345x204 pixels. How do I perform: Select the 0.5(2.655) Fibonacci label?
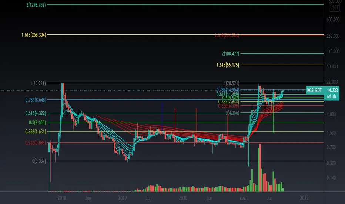pos(37,122)
